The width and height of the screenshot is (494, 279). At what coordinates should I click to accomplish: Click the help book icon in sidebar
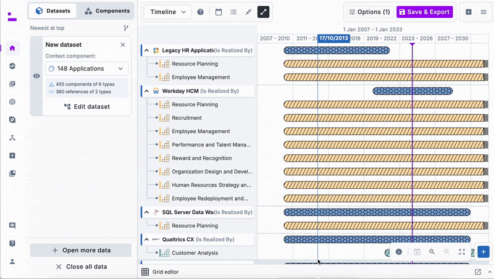pos(12,243)
